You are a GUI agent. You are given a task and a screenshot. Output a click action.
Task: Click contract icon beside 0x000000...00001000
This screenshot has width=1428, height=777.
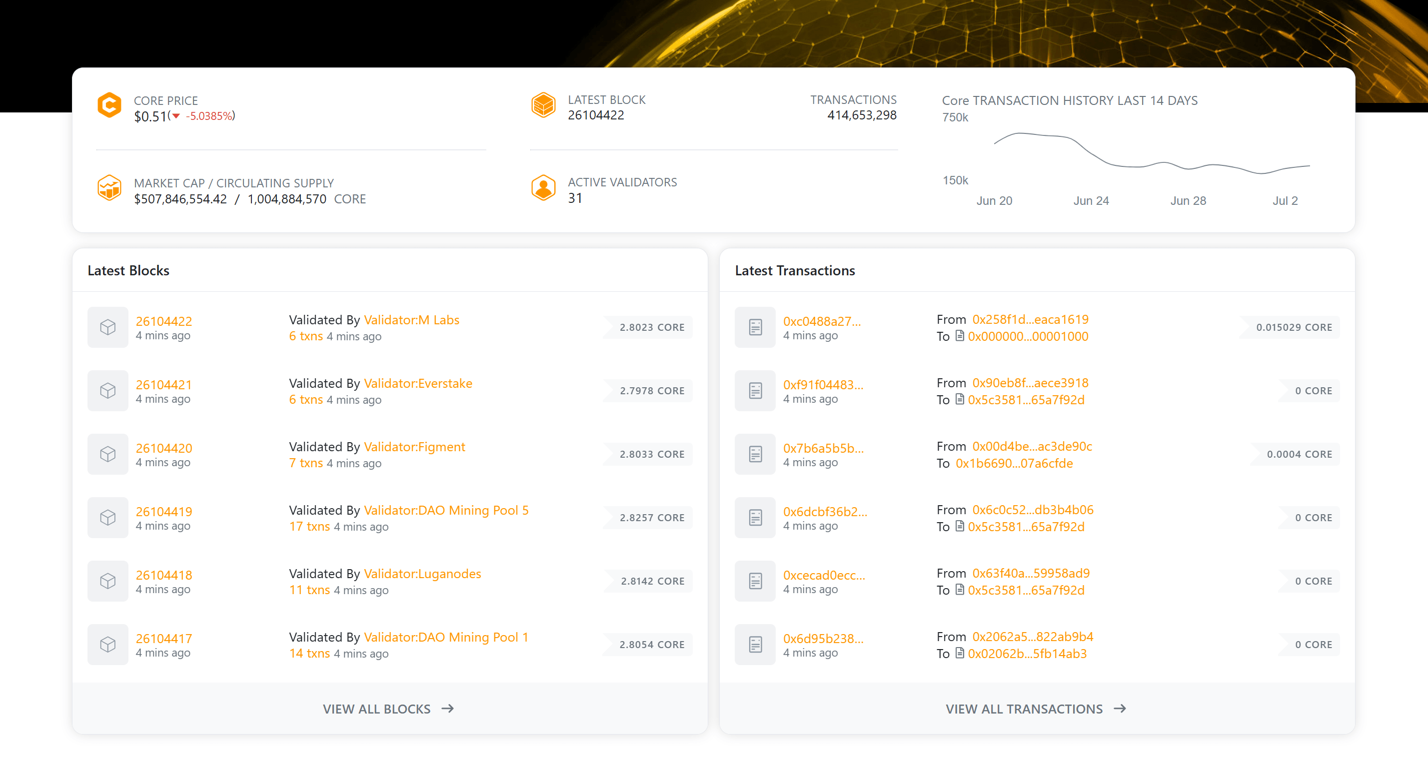(x=960, y=336)
